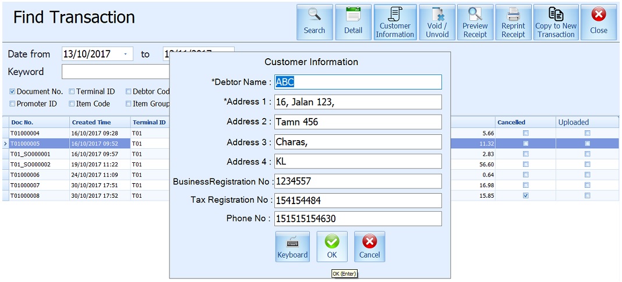Image resolution: width=622 pixels, height=282 pixels.
Task: Close the Find Transaction window
Action: 598,22
